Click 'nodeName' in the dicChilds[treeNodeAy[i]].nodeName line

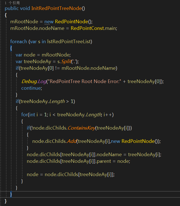pyautogui.click(x=109, y=154)
